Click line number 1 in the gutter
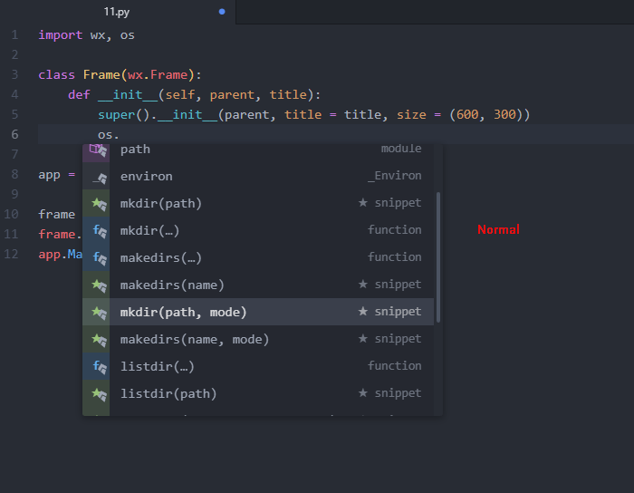 (x=15, y=34)
